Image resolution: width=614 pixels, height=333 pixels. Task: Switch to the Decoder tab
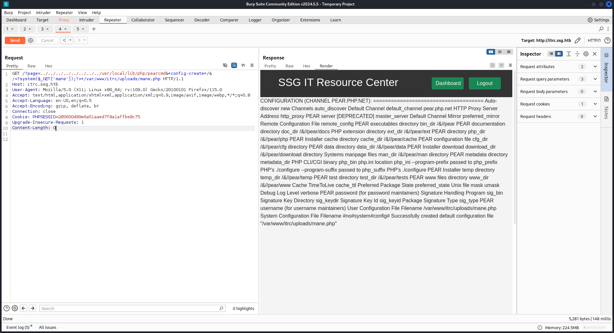(x=202, y=20)
